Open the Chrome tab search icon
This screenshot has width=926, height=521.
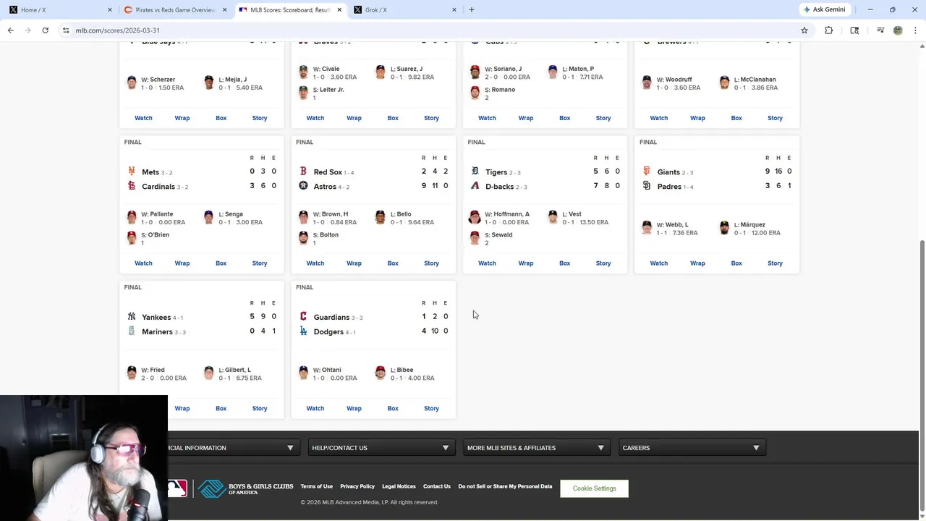[854, 30]
